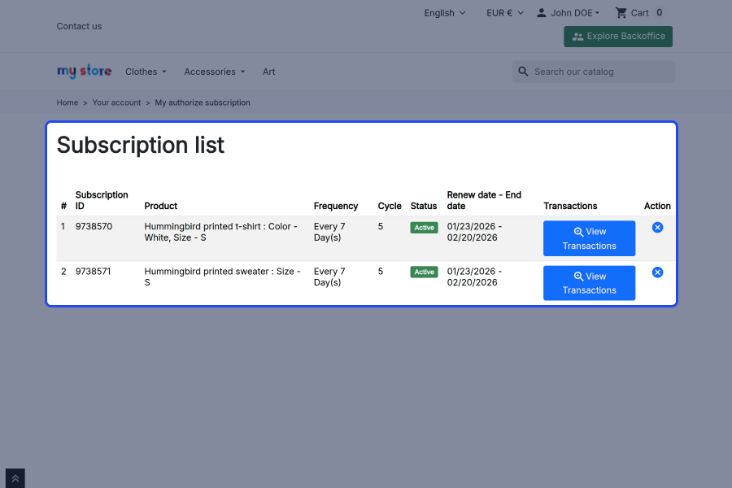732x488 pixels.
Task: Click the Subscription ID column header
Action: pyautogui.click(x=102, y=200)
